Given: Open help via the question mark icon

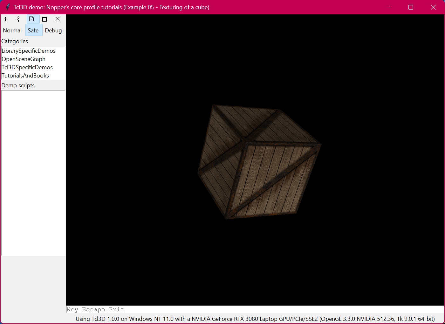Looking at the screenshot, I should [x=18, y=19].
